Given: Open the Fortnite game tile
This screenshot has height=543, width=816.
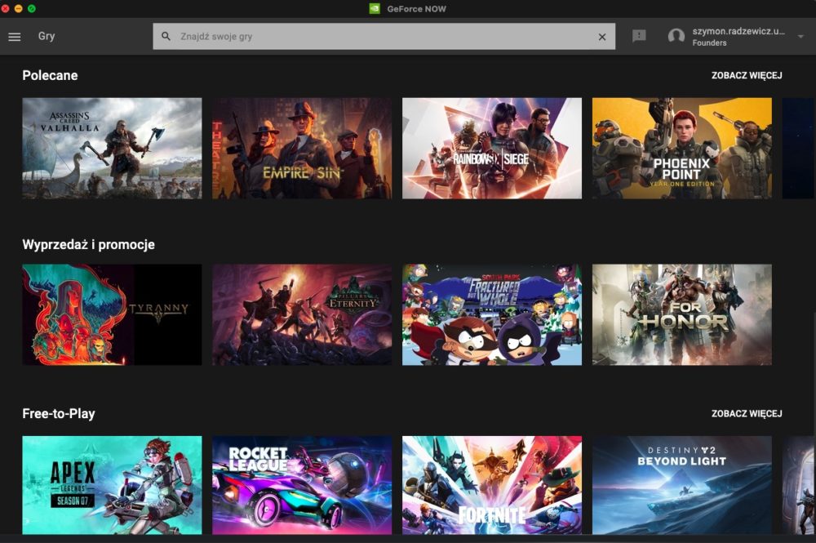Looking at the screenshot, I should click(x=492, y=485).
